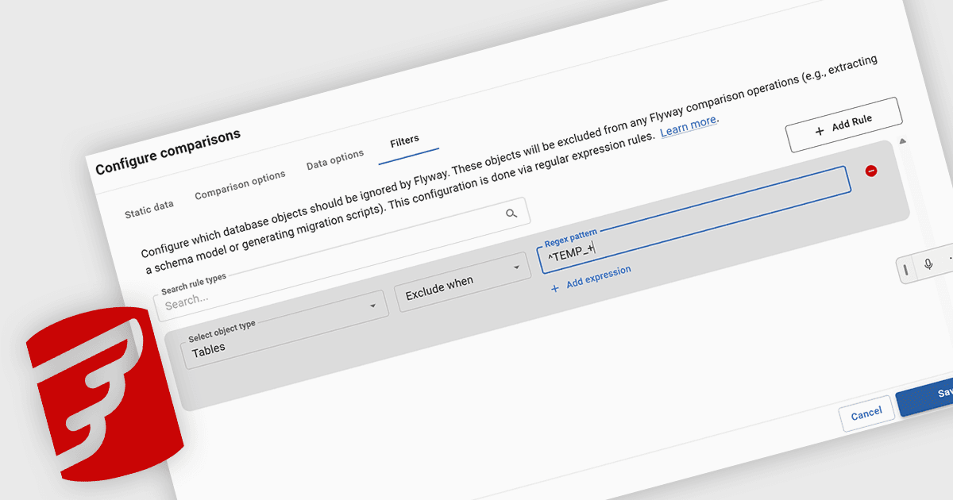Viewport: 953px width, 500px height.
Task: Click the Configure comparisons heading
Action: click(168, 152)
